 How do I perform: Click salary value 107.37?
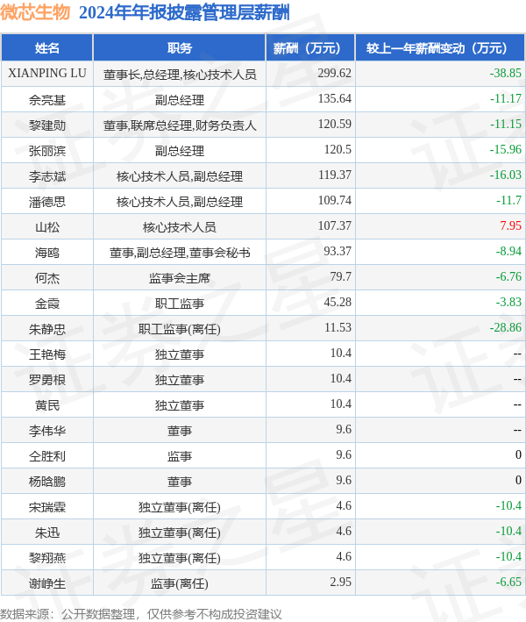click(335, 225)
